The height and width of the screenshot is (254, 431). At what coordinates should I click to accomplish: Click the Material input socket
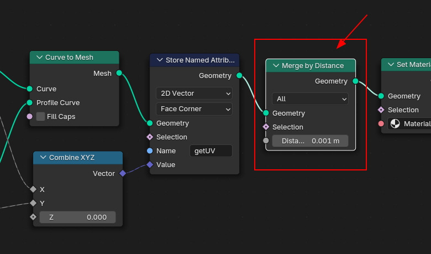point(381,123)
